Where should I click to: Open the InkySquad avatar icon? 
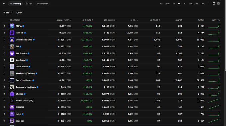12,60
